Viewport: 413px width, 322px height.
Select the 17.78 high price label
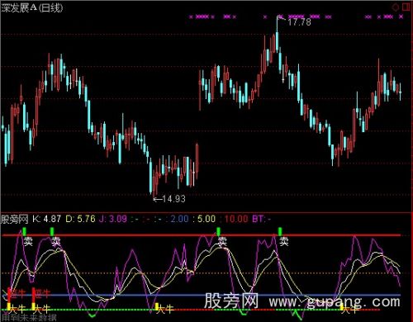(299, 22)
